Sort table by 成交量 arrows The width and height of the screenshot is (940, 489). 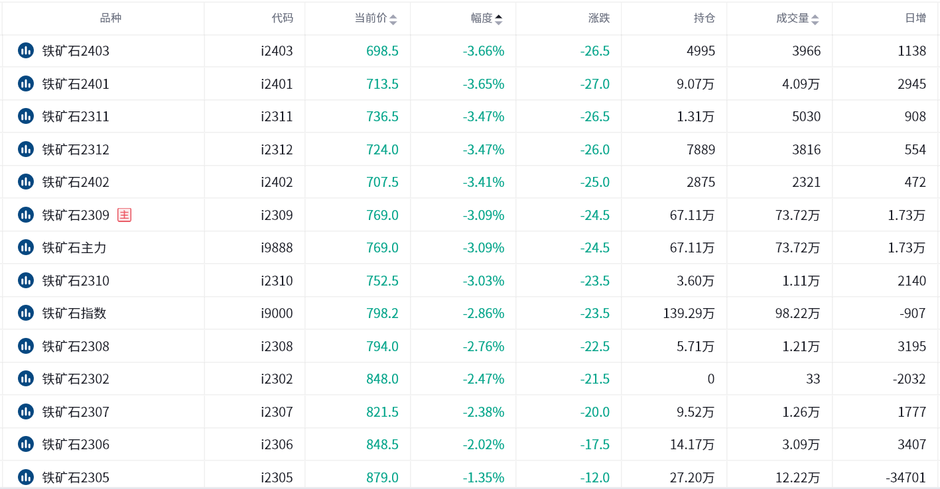(x=815, y=19)
